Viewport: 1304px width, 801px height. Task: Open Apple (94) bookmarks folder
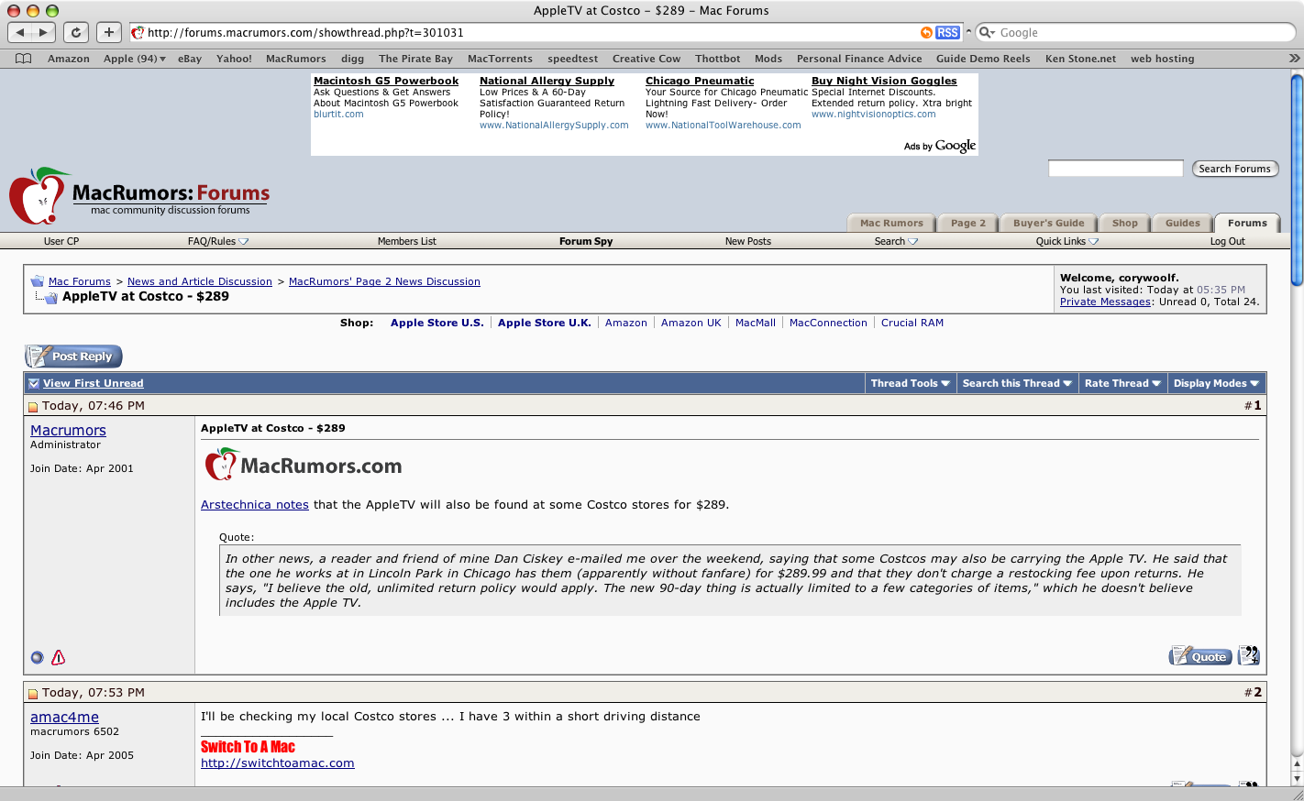(135, 59)
